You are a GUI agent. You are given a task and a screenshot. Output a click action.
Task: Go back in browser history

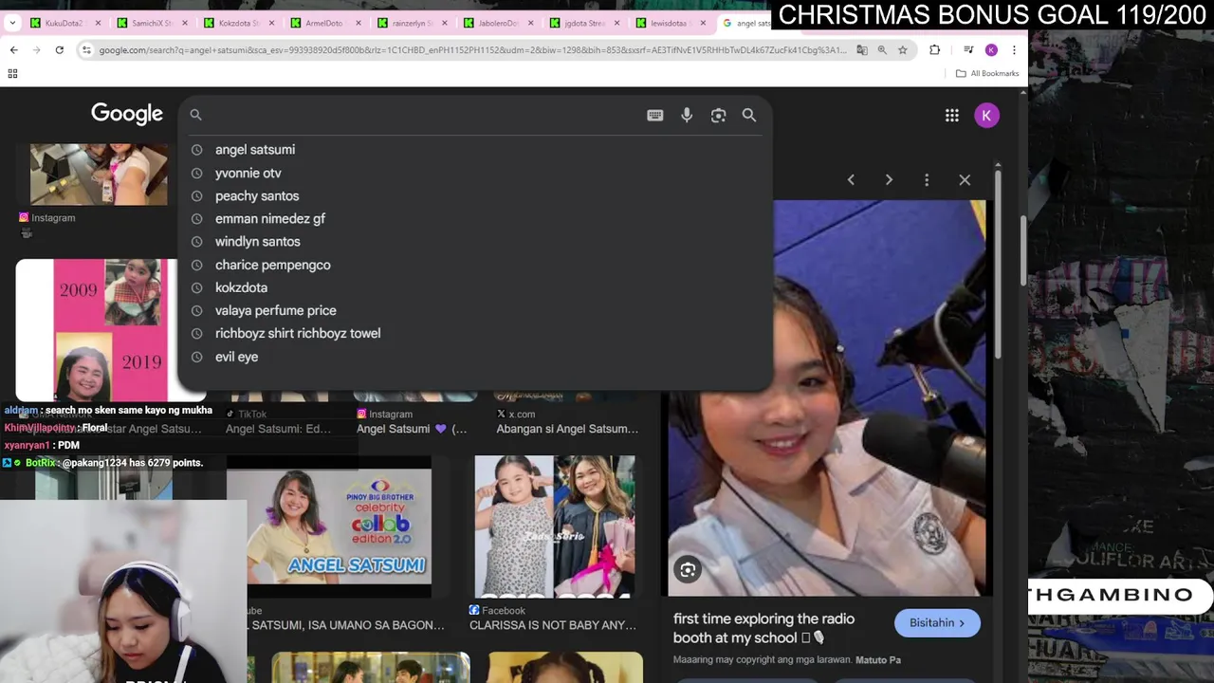click(13, 49)
